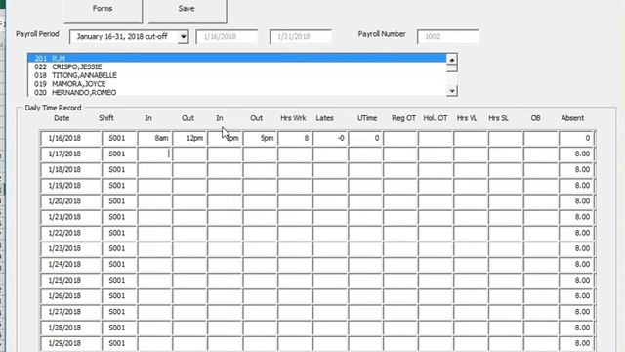The width and height of the screenshot is (625, 352).
Task: Click the 1/19/2018 date cell
Action: click(70, 186)
